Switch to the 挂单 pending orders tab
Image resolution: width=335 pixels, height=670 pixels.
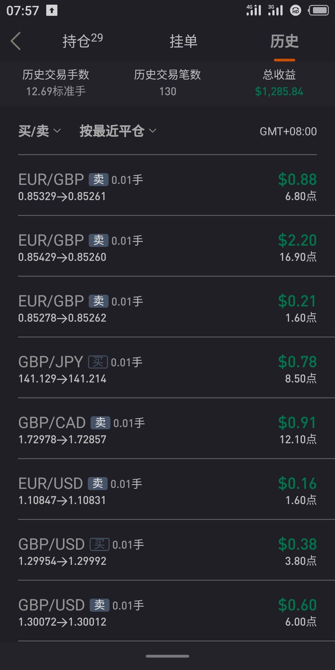click(x=183, y=41)
